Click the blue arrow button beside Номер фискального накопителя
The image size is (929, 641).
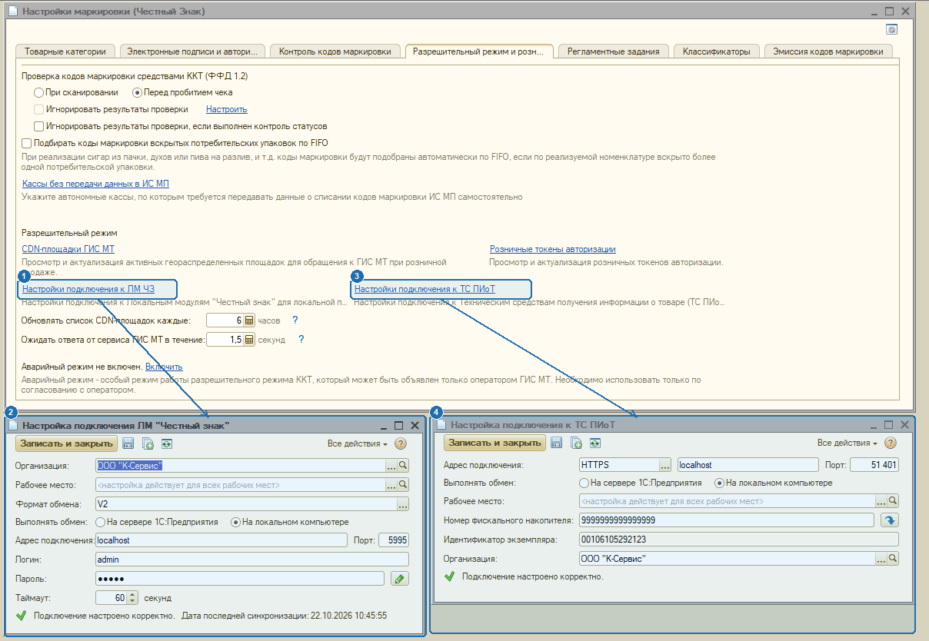tap(890, 520)
